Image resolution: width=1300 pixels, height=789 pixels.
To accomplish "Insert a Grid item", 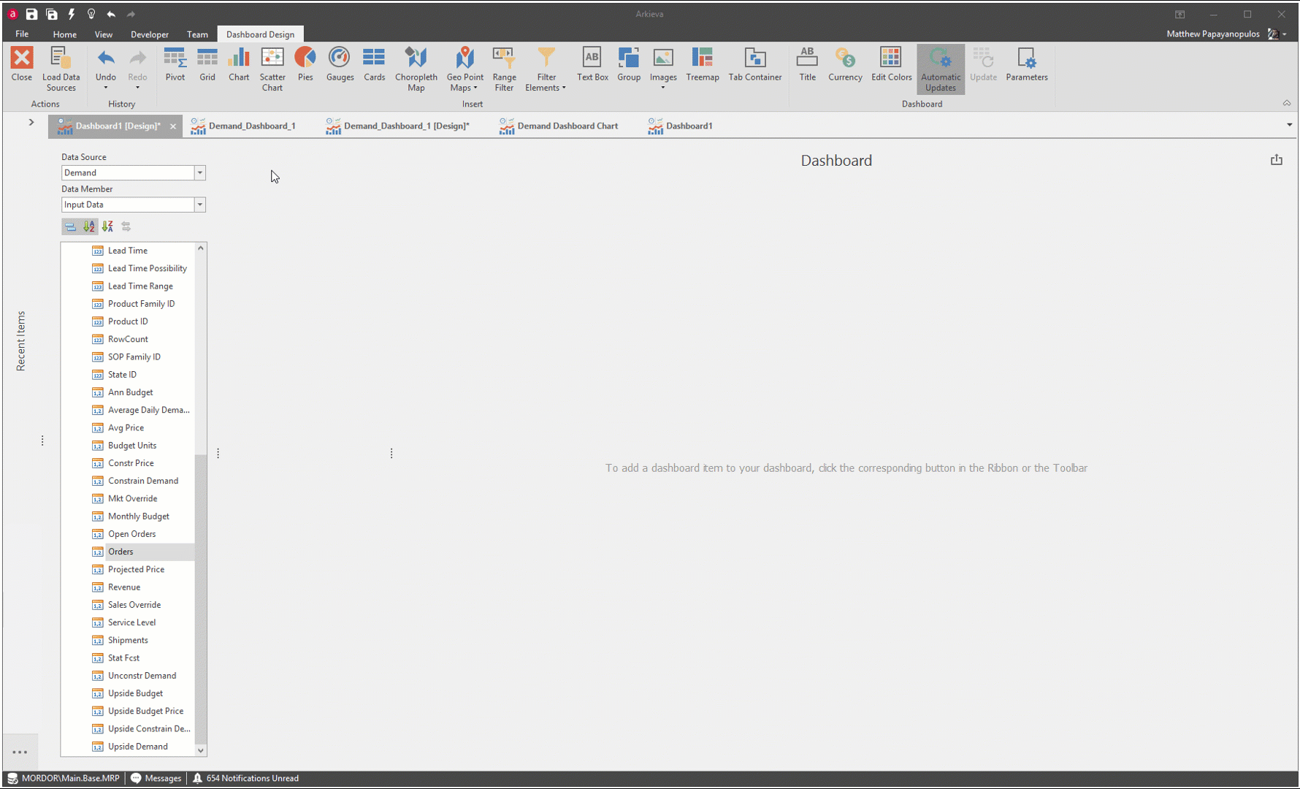I will coord(207,64).
